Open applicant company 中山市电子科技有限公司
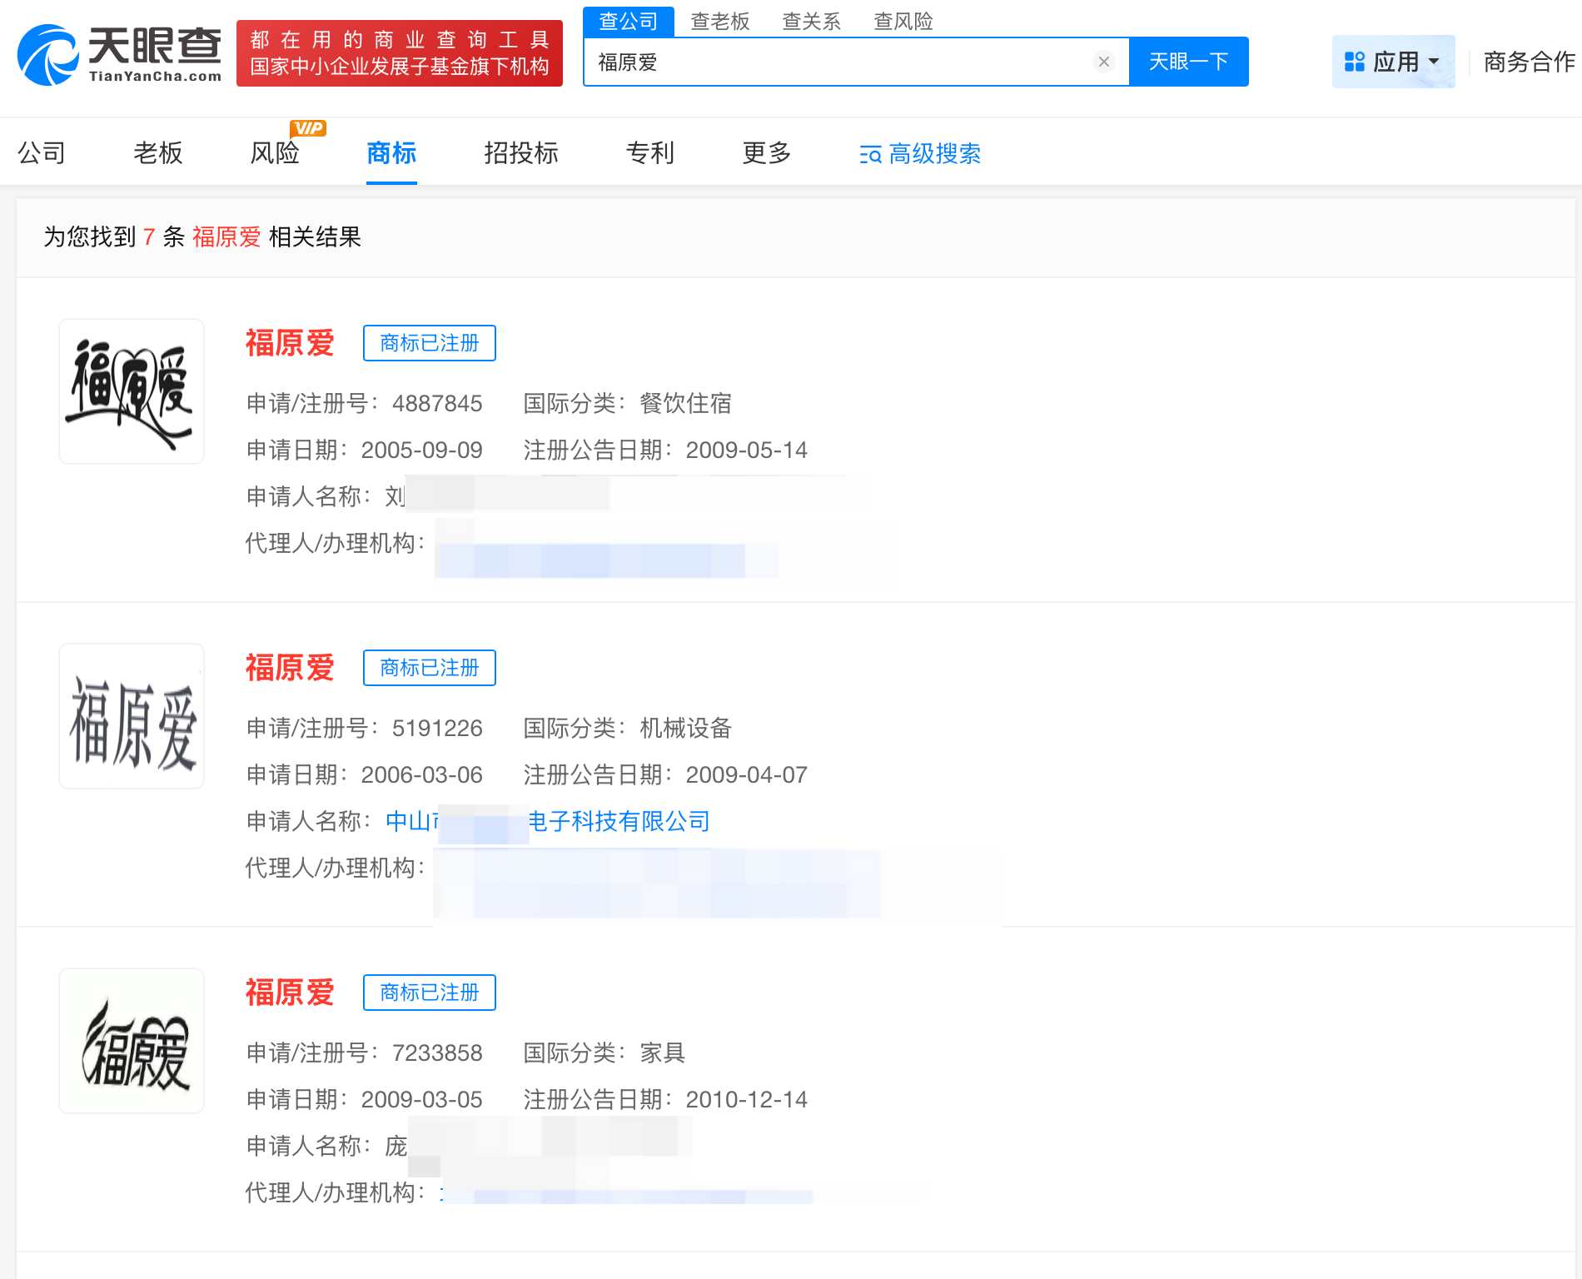Viewport: 1582px width, 1279px height. 548,822
